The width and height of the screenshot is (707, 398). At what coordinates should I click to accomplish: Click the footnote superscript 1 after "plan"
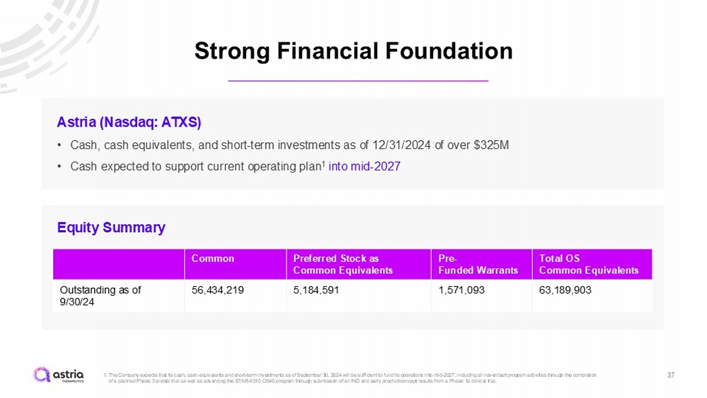coord(323,163)
